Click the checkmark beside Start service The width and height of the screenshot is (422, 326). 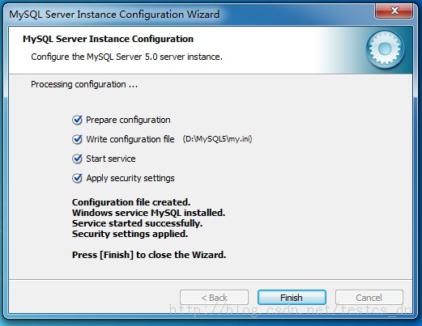(x=77, y=159)
